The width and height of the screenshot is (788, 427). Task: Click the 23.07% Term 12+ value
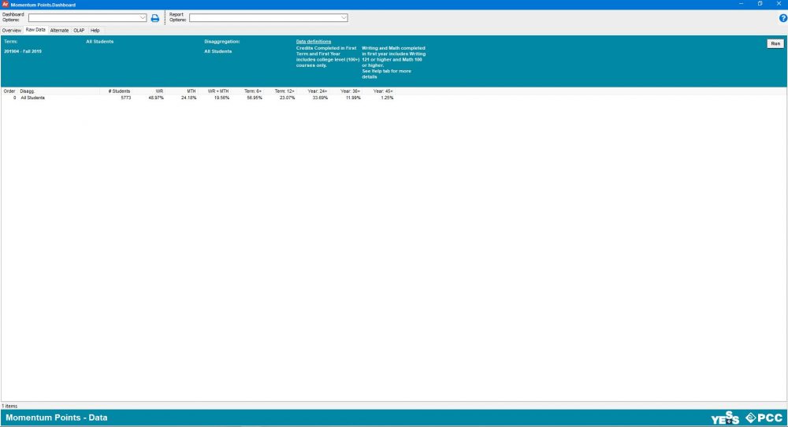pos(288,98)
